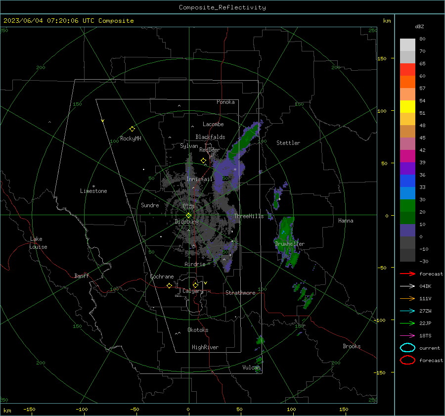Click the Olds city label

[188, 206]
